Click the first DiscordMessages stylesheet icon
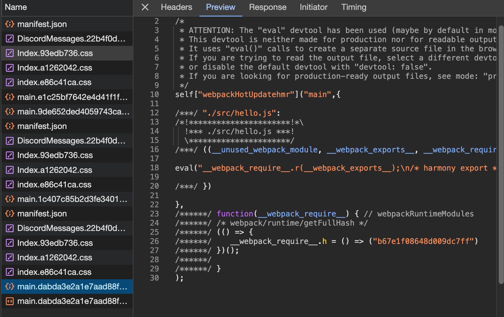The height and width of the screenshot is (317, 504). point(10,39)
